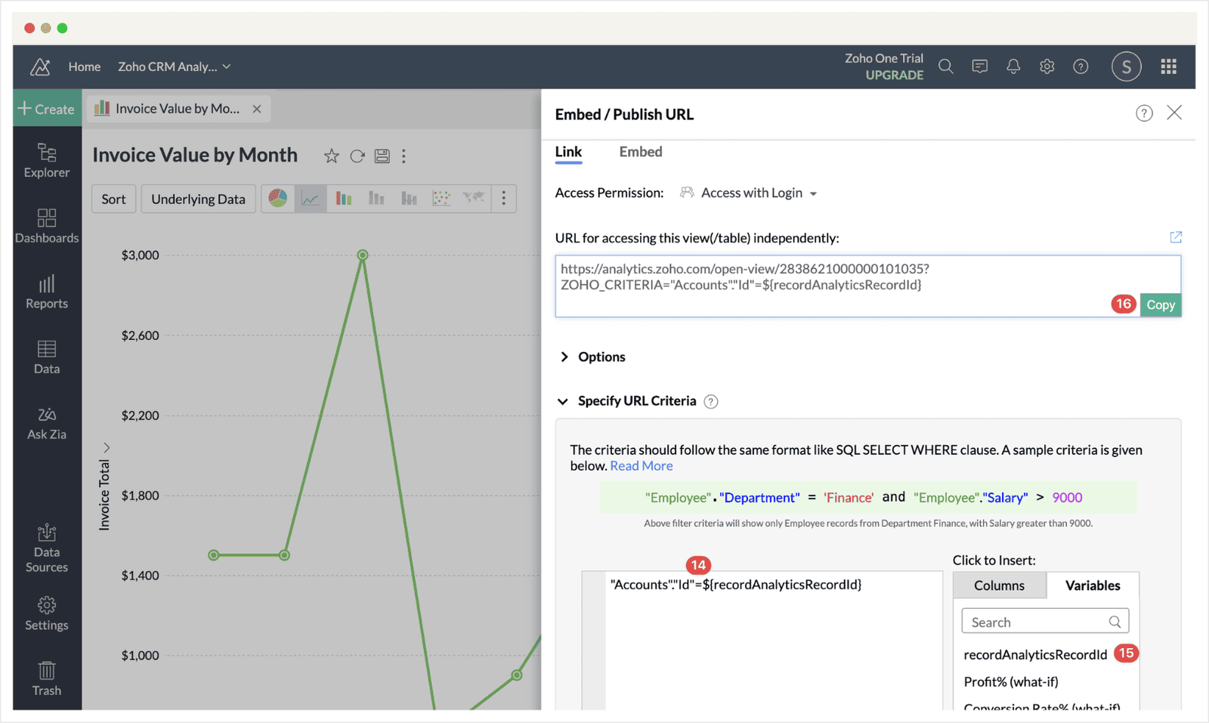1209x723 pixels.
Task: Switch to the Embed tab
Action: [641, 152]
